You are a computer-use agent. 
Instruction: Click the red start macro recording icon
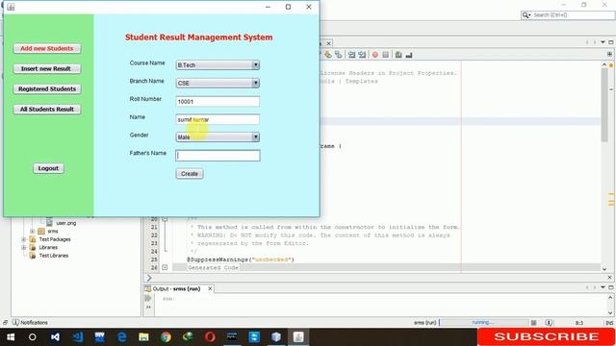point(375,55)
